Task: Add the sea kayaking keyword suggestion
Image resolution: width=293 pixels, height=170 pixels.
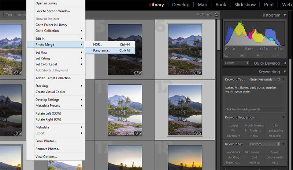Action: point(275,130)
